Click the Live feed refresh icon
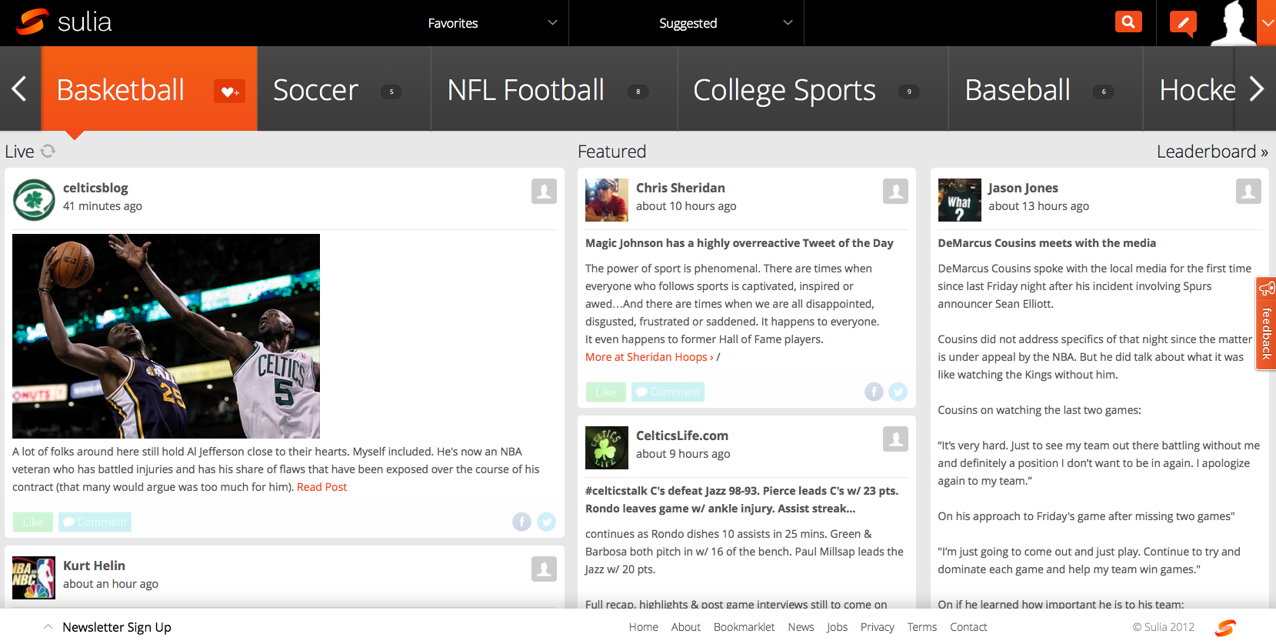Image resolution: width=1276 pixels, height=644 pixels. pyautogui.click(x=48, y=152)
